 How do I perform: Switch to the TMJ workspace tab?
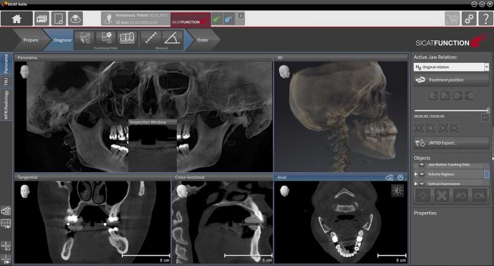click(x=6, y=82)
